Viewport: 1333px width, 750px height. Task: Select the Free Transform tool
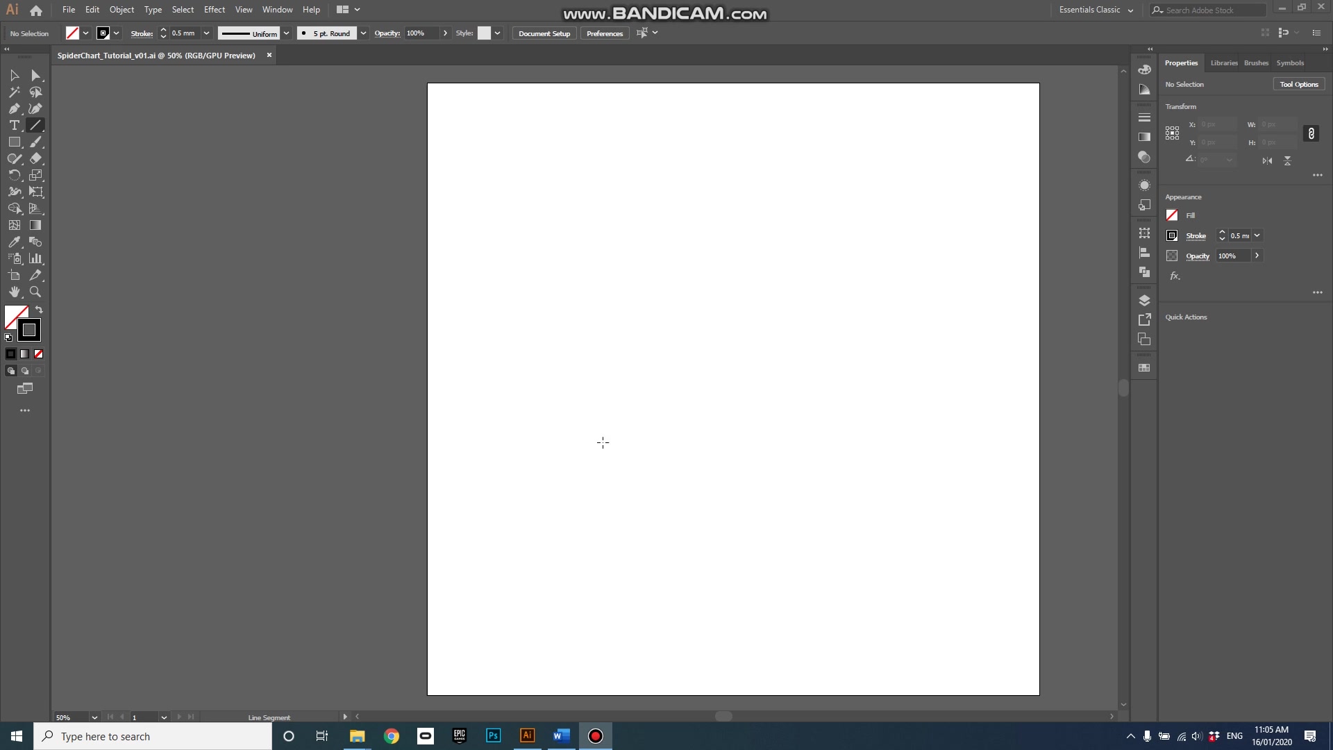[x=35, y=192]
